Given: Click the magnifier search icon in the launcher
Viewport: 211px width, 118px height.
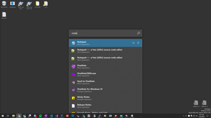Looking at the screenshot, I should (x=138, y=33).
